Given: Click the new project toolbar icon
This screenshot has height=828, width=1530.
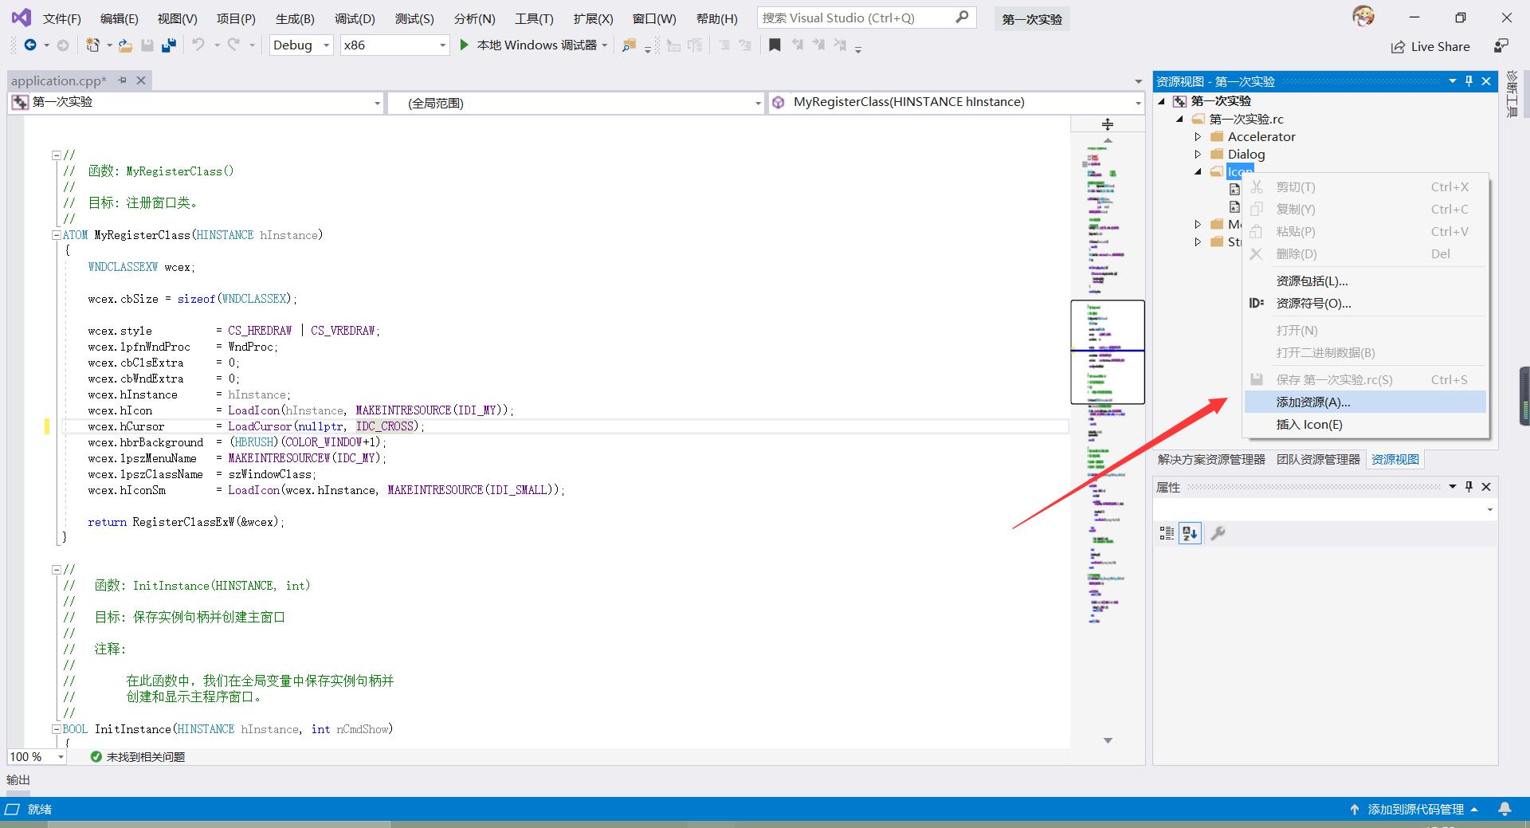Looking at the screenshot, I should point(93,45).
